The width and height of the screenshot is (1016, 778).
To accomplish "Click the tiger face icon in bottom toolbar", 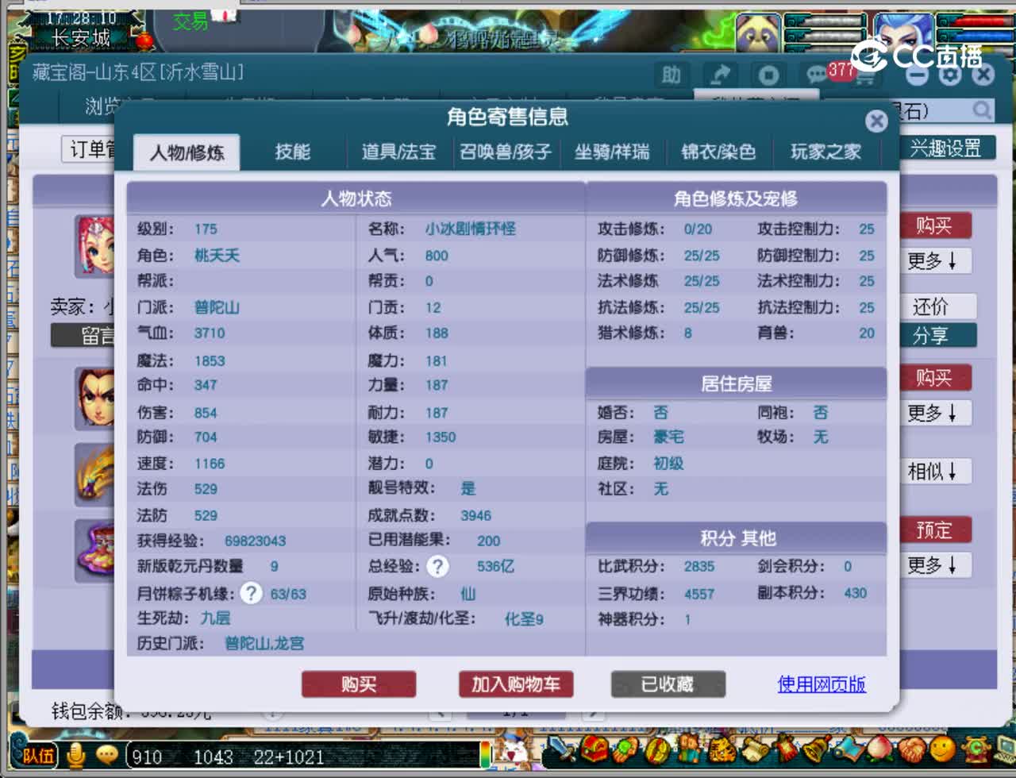I will pyautogui.click(x=722, y=749).
